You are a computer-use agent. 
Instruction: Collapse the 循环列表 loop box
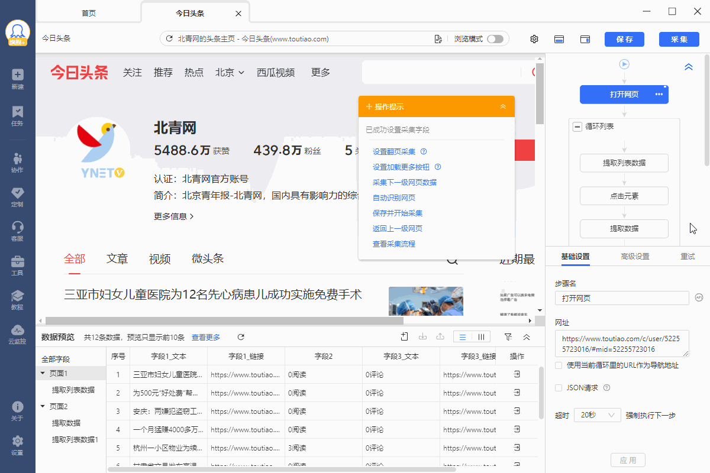click(577, 127)
